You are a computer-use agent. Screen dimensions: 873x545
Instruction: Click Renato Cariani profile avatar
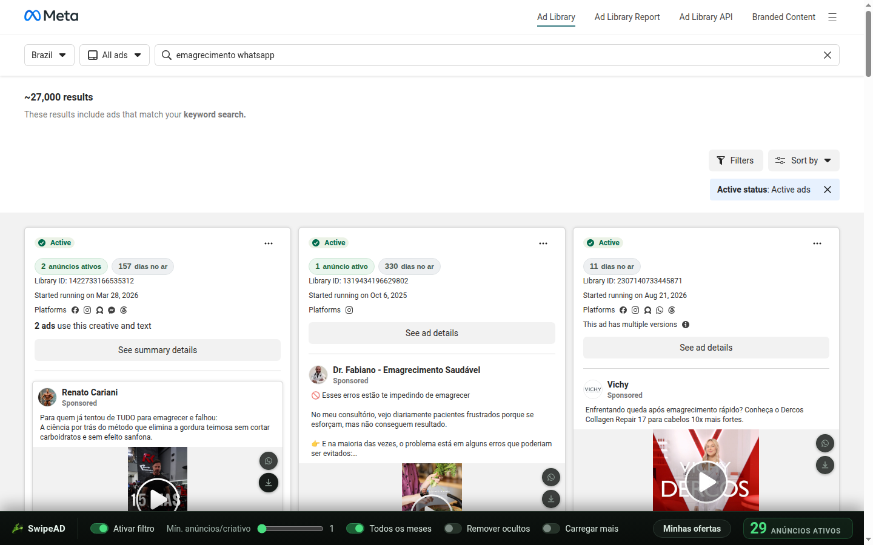click(x=47, y=397)
